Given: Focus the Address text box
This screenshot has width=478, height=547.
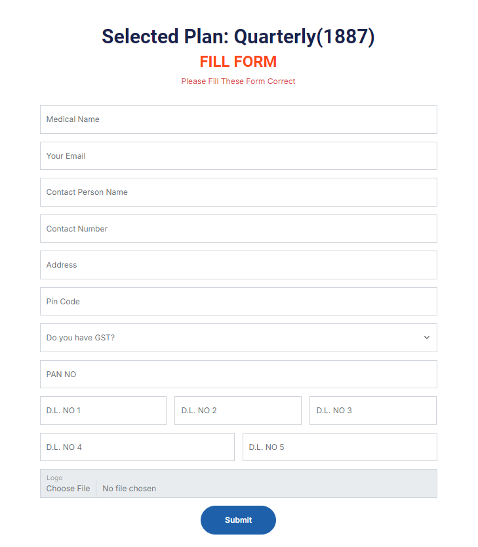Looking at the screenshot, I should 238,265.
